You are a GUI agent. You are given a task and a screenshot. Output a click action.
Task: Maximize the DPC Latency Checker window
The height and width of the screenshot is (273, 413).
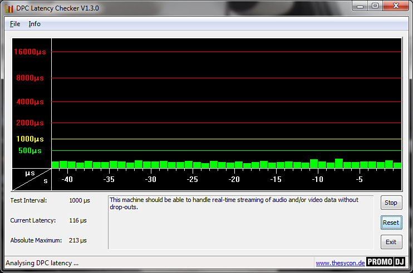click(375, 6)
